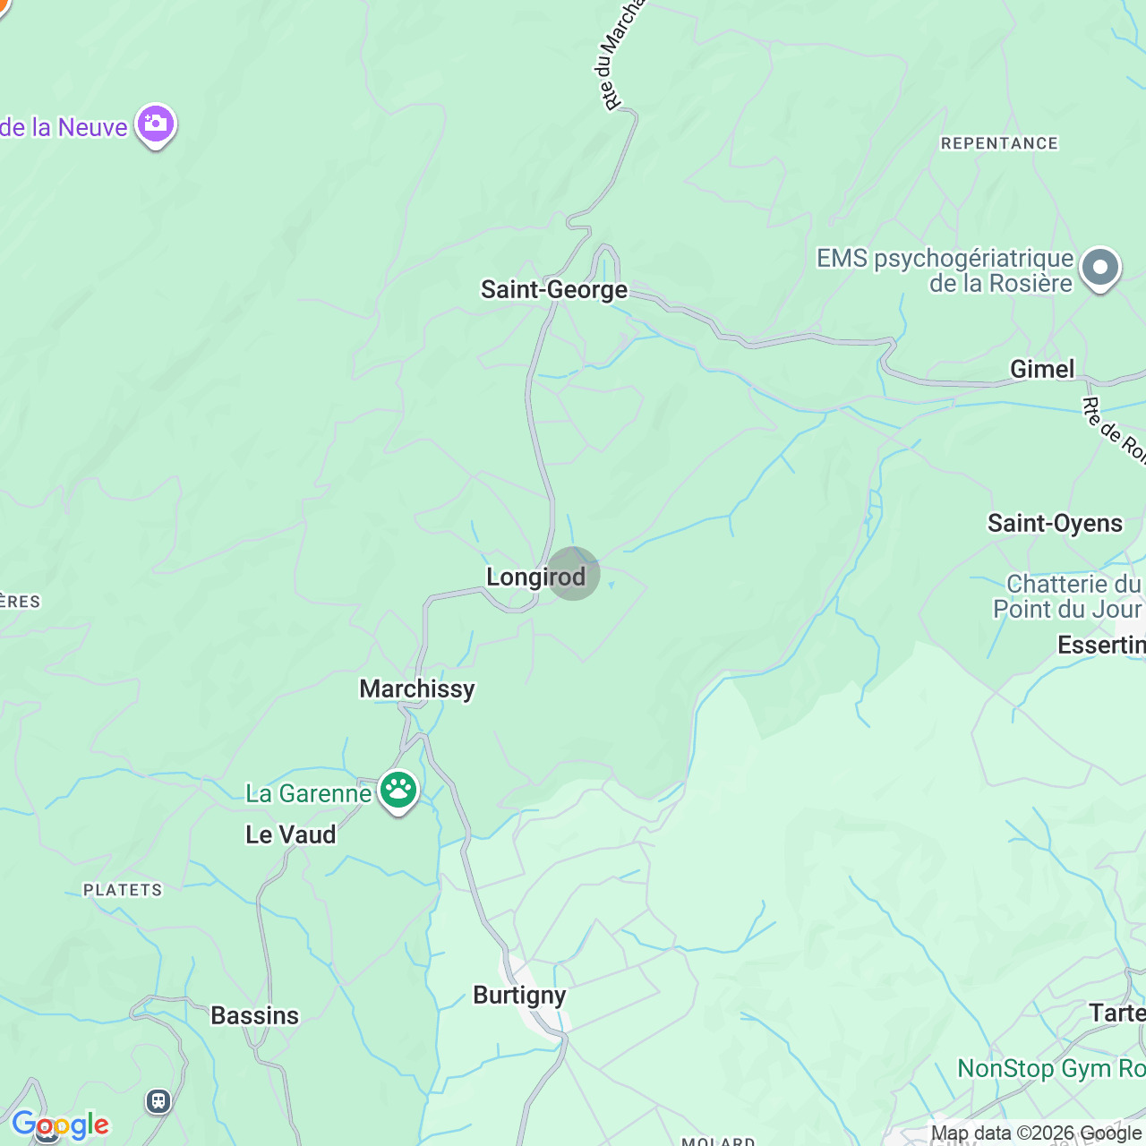Click the Map data ©2026 Google attribution
The width and height of the screenshot is (1146, 1146).
click(1036, 1133)
